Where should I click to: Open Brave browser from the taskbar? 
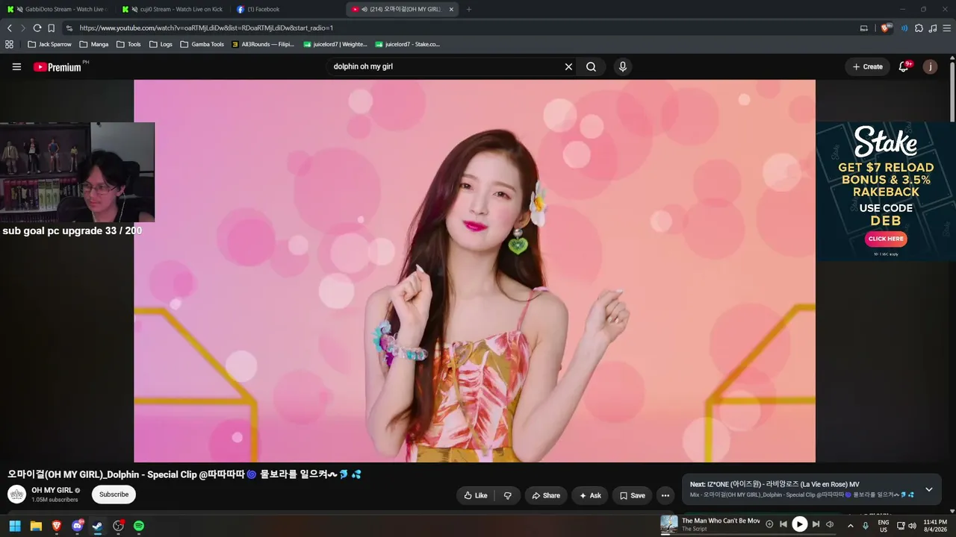click(57, 526)
